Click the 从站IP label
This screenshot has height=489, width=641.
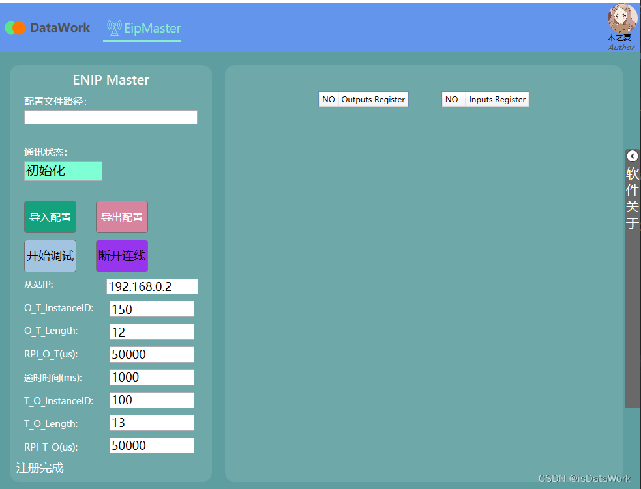39,285
